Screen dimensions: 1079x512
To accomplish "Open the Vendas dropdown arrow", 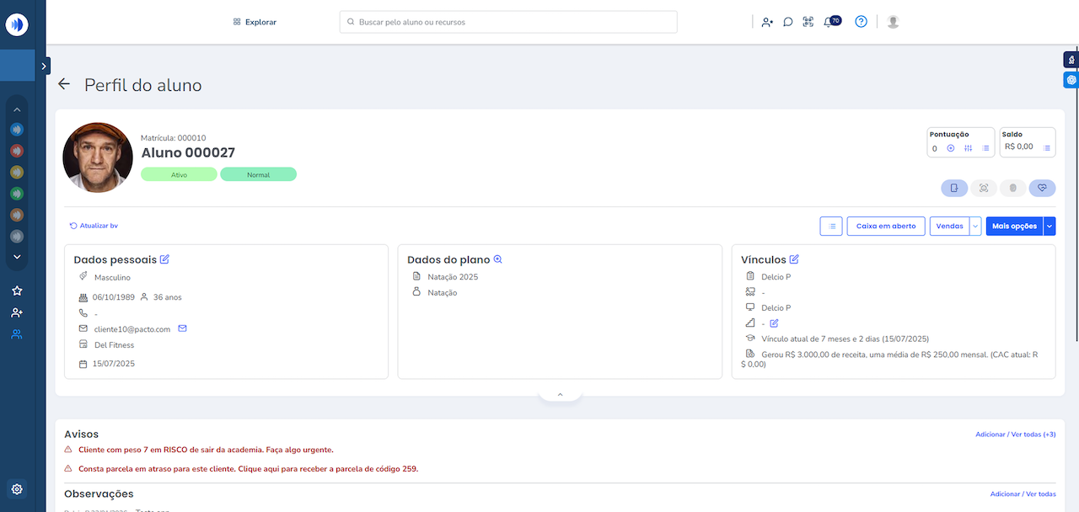I will point(975,226).
